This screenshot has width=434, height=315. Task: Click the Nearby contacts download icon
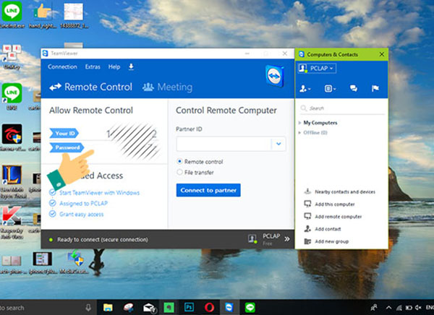tap(307, 191)
